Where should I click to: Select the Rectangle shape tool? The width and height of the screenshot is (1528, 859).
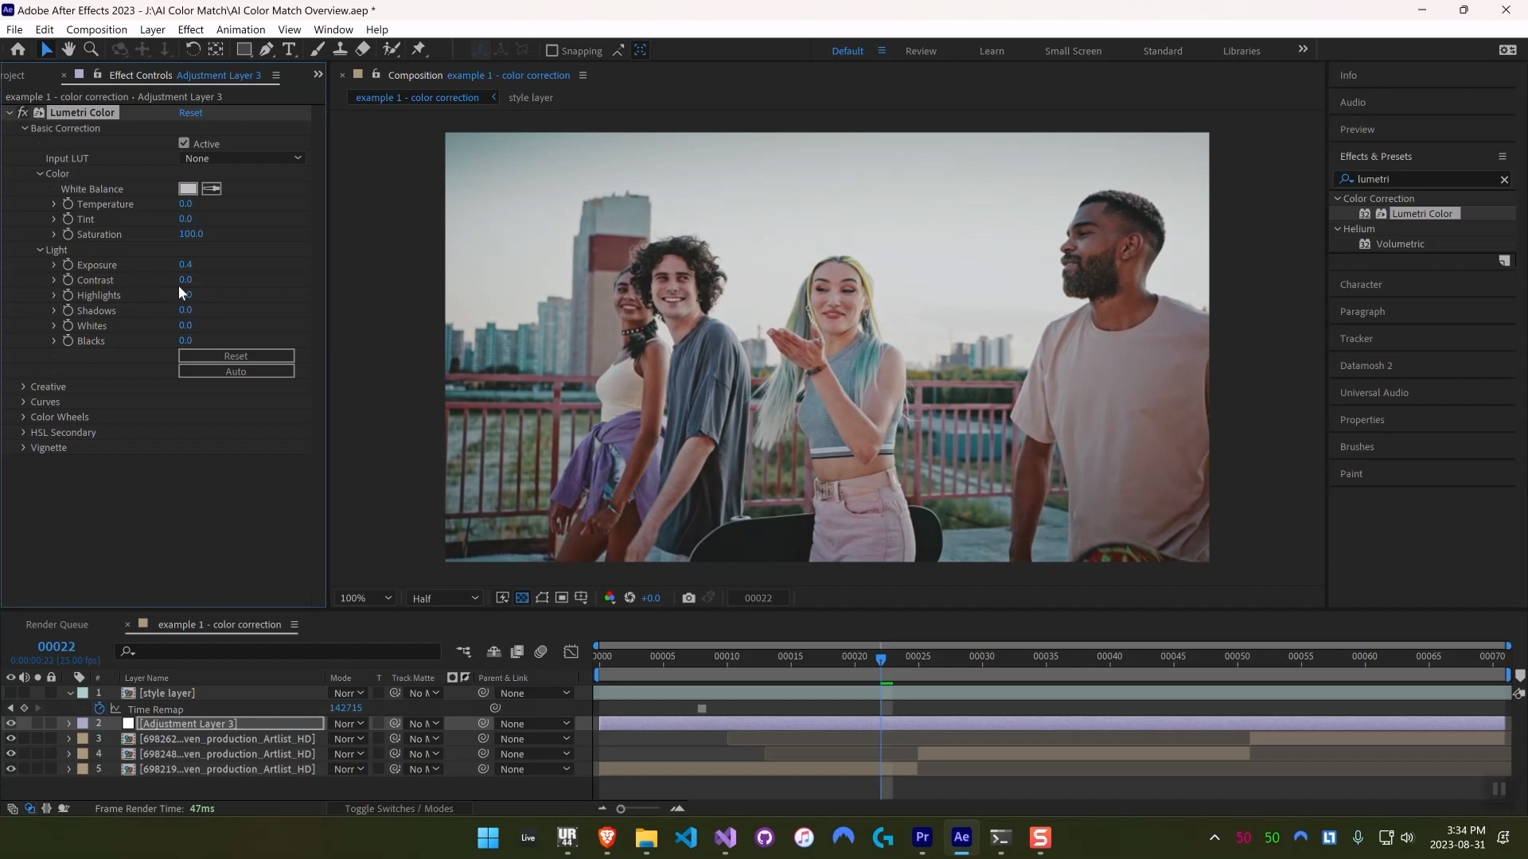point(244,49)
